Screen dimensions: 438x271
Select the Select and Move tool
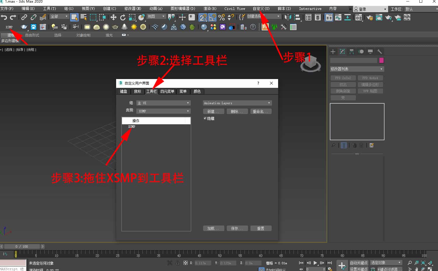click(x=114, y=18)
